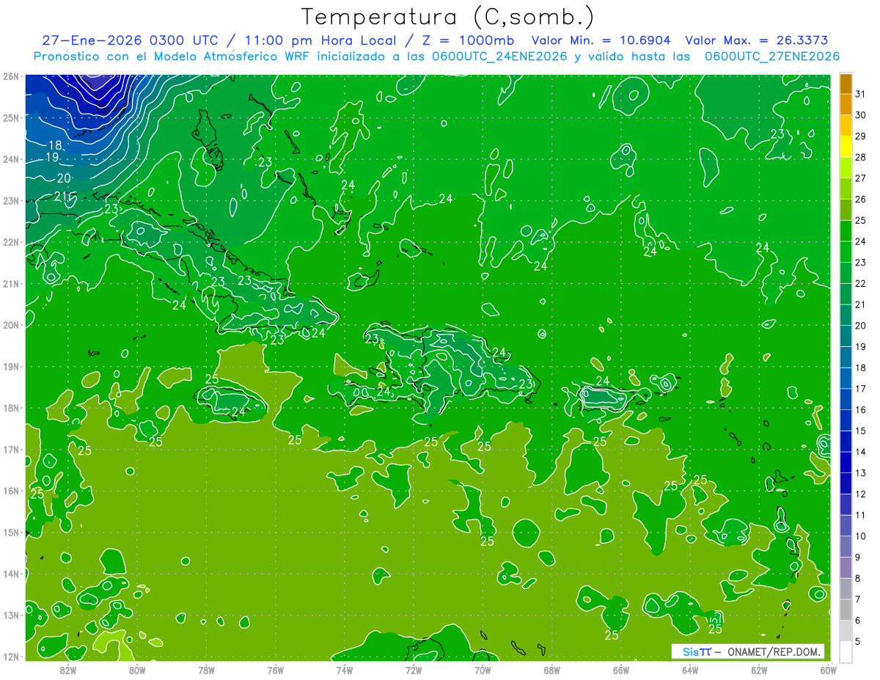The image size is (880, 680).
Task: Click the "64W" longitude axis label
Action: coord(690,669)
